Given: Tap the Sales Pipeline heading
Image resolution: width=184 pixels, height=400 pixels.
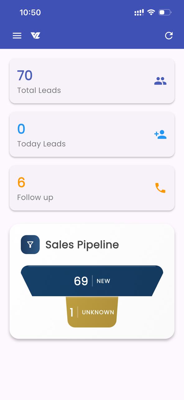Looking at the screenshot, I should [82, 244].
